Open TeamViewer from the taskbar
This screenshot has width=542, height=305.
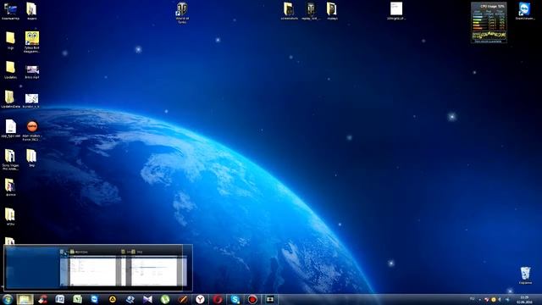(95, 299)
